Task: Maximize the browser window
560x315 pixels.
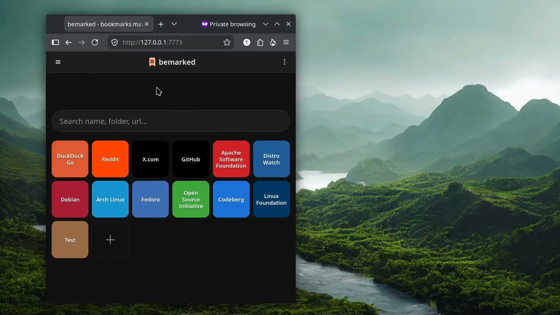Action: (x=277, y=24)
